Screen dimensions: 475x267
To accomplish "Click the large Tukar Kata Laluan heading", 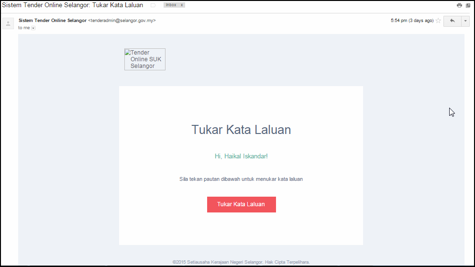I will click(241, 130).
